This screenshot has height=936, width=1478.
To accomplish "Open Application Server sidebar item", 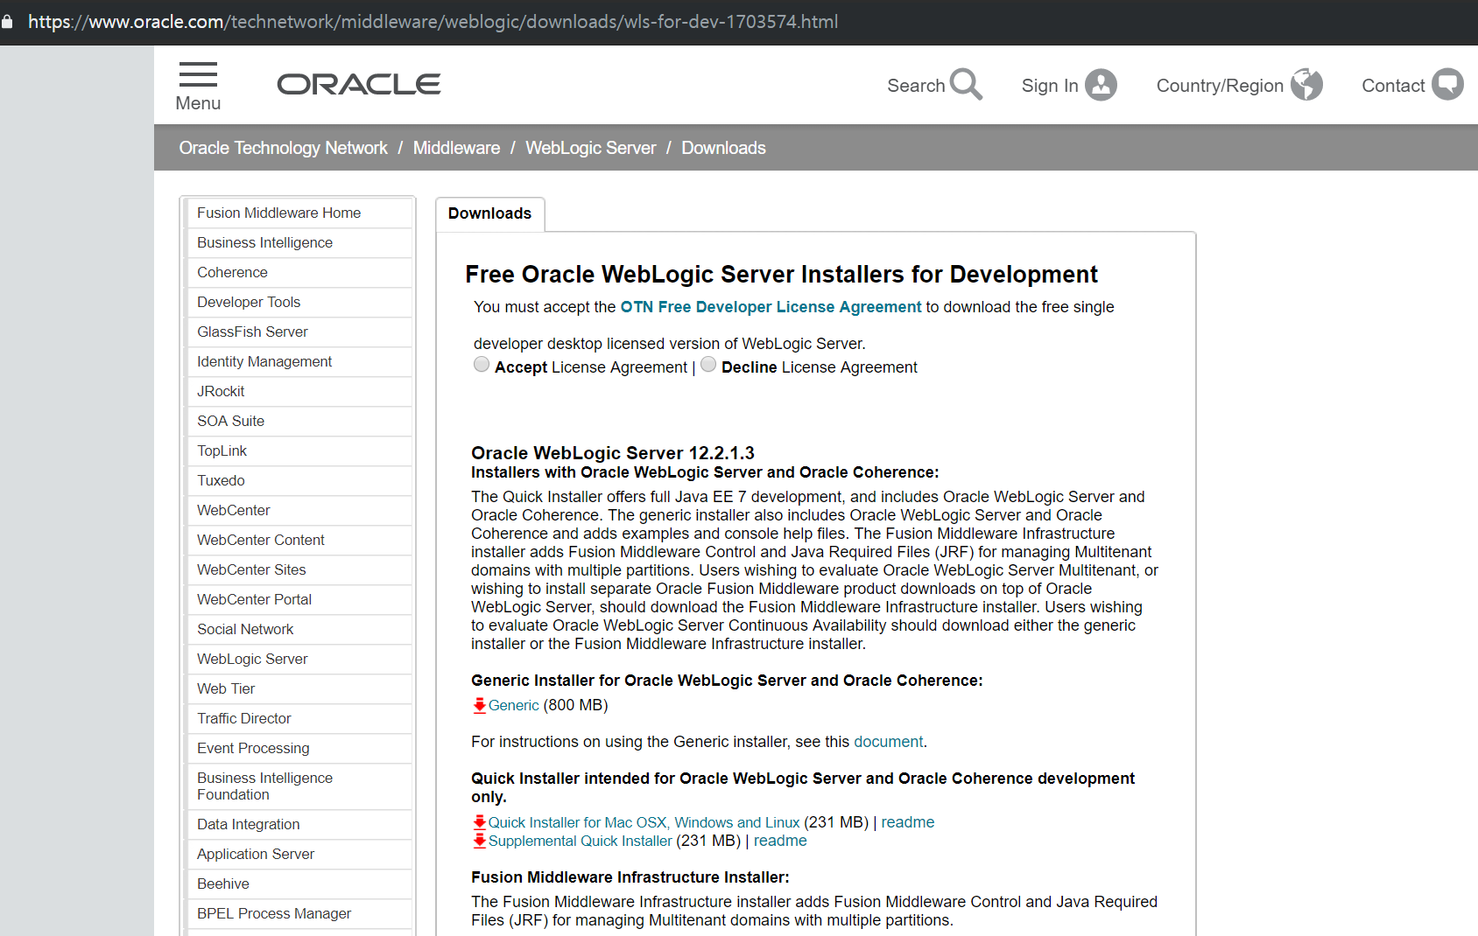I will (x=299, y=854).
